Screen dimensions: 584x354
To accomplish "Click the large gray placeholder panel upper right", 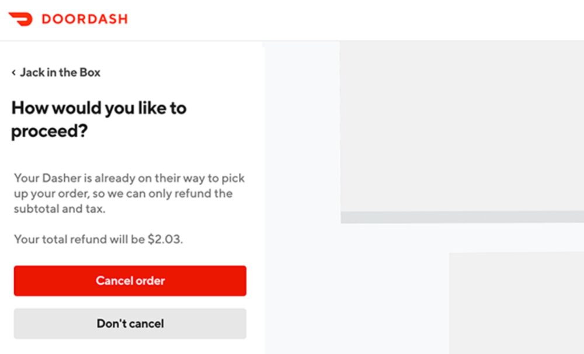I will coord(461,126).
